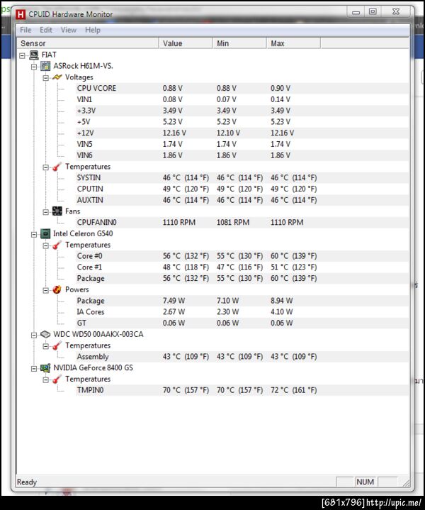This screenshot has height=510, width=425.
Task: Select the GT power row
Action: point(242,323)
